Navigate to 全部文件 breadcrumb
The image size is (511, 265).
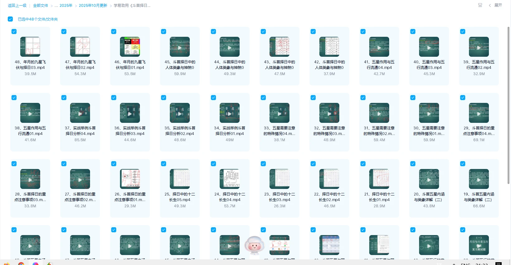pos(41,6)
